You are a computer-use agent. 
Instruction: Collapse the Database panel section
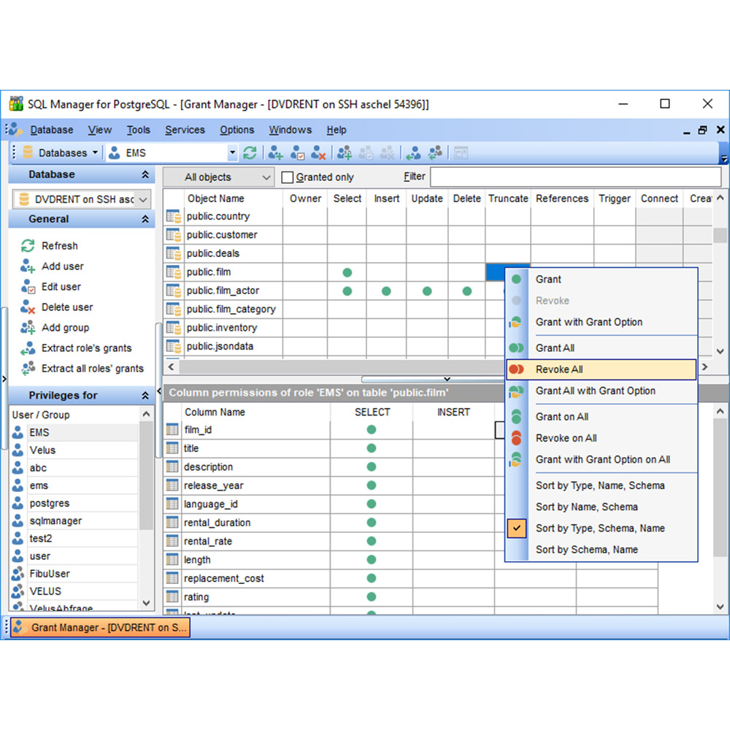(145, 174)
